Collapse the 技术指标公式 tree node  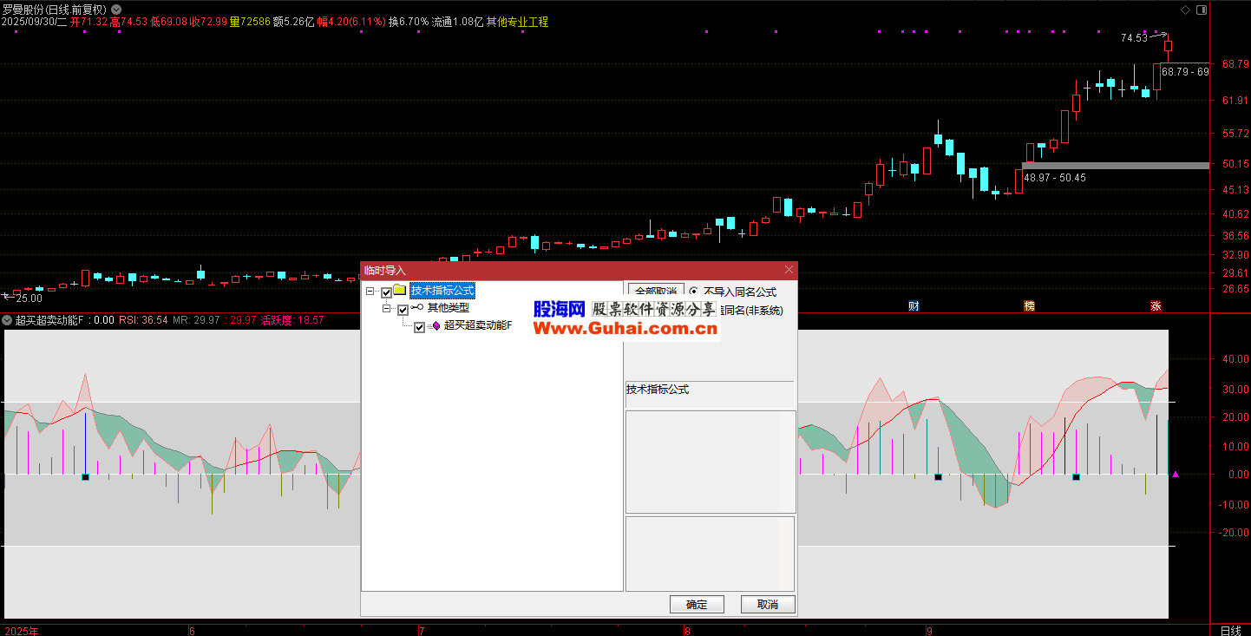tap(370, 292)
